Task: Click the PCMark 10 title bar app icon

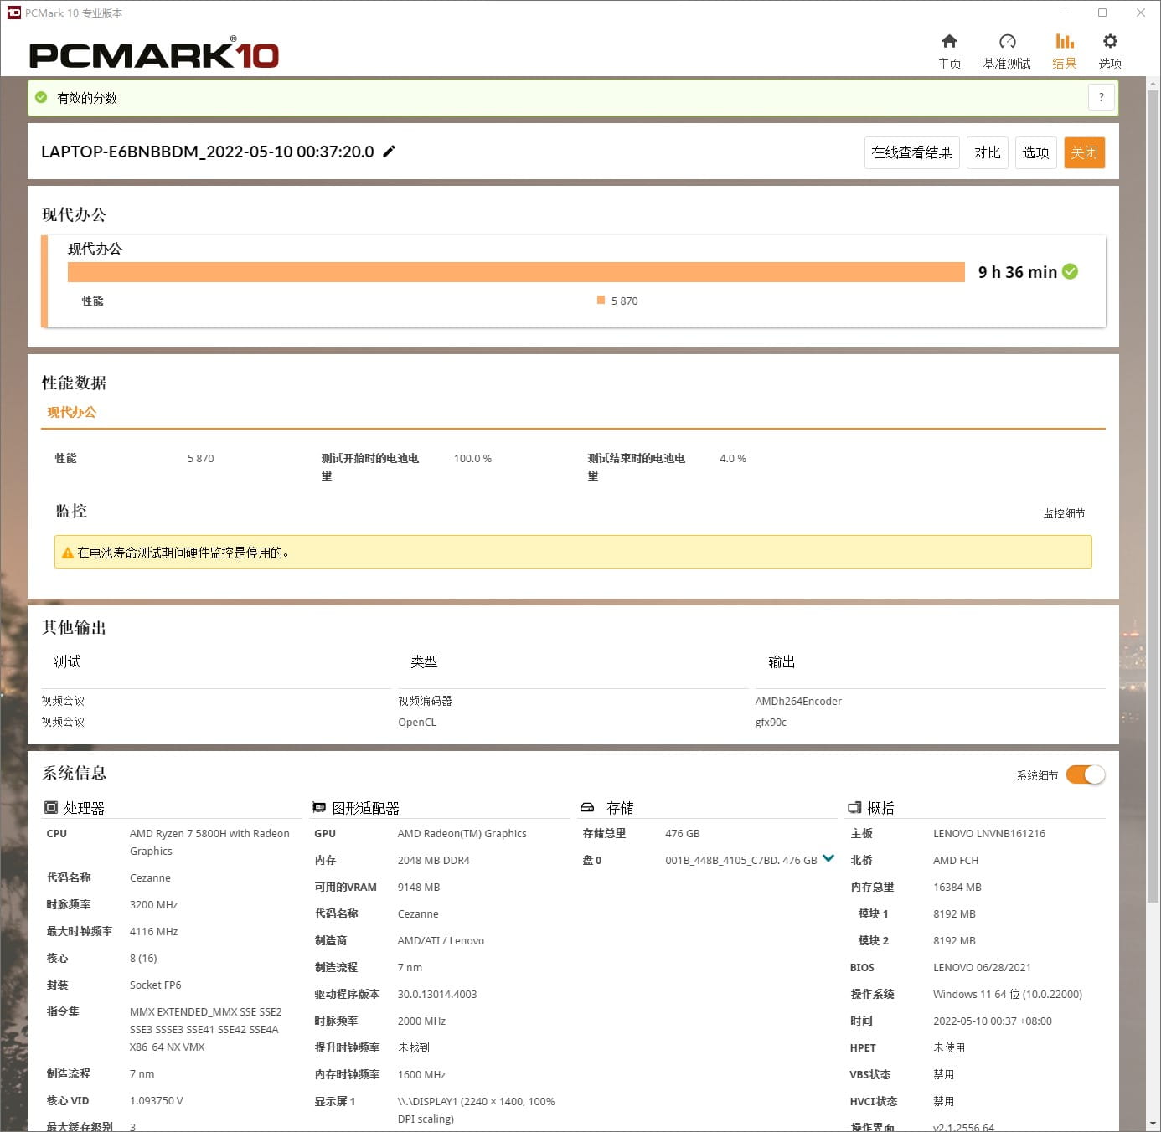Action: click(x=13, y=13)
